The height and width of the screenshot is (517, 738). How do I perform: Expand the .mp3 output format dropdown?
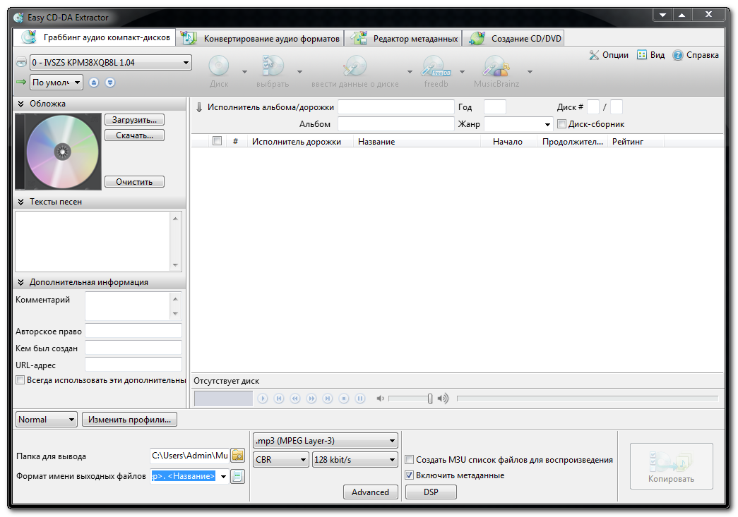point(326,442)
